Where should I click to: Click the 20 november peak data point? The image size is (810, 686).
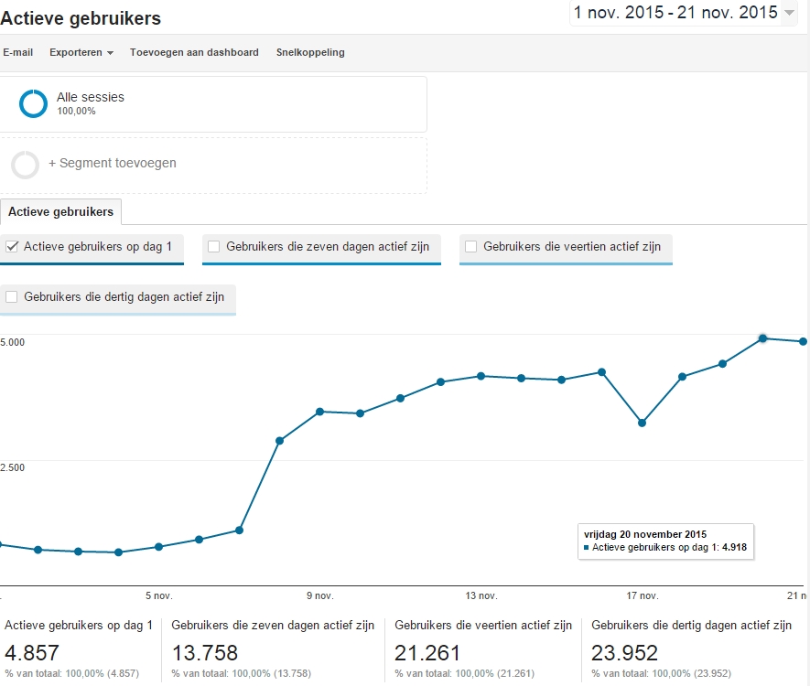(x=762, y=338)
